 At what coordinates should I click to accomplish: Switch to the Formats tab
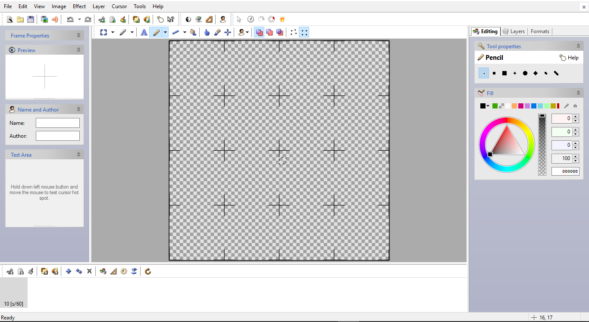click(540, 31)
